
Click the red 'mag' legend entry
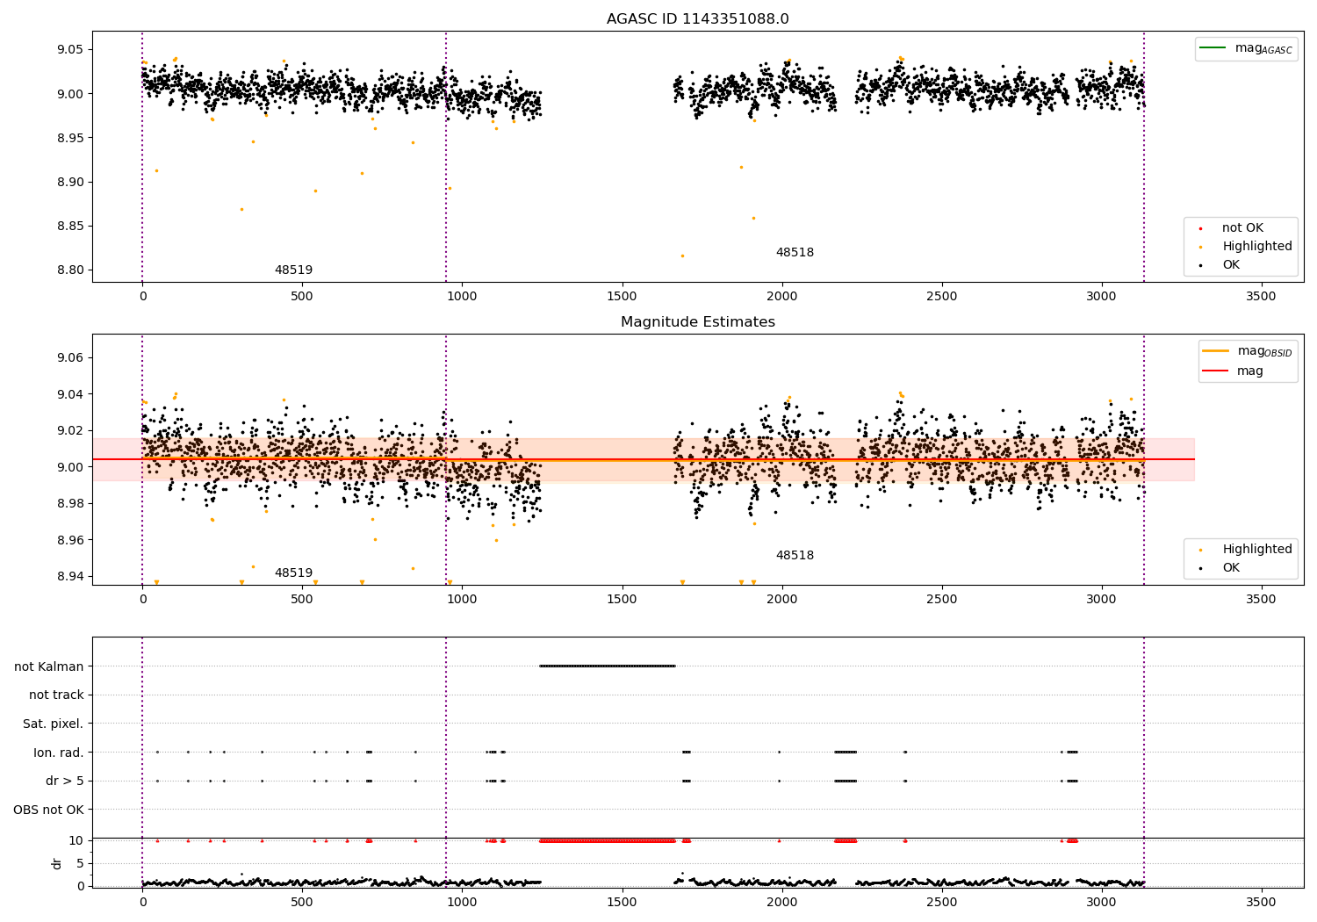pos(1233,371)
